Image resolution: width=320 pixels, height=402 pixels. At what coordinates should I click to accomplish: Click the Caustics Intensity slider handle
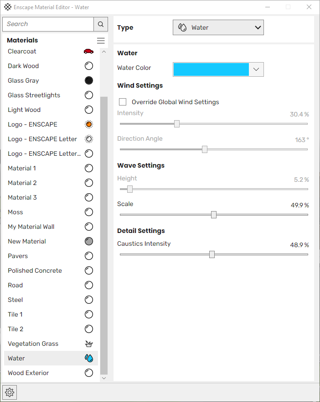tap(212, 254)
